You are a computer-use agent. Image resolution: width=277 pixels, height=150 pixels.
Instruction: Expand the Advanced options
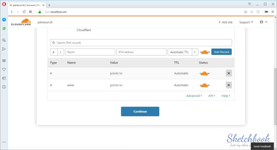pyautogui.click(x=194, y=96)
